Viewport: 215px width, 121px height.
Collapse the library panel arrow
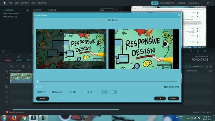[28, 10]
